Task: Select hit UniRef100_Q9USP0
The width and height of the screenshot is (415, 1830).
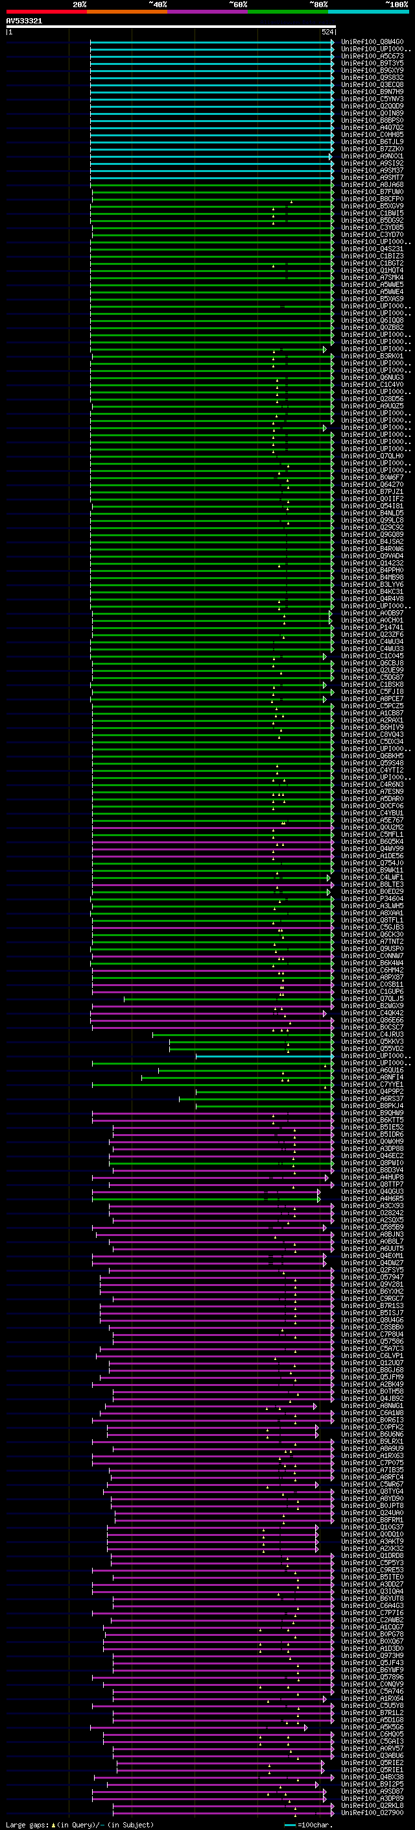Action: point(372,948)
